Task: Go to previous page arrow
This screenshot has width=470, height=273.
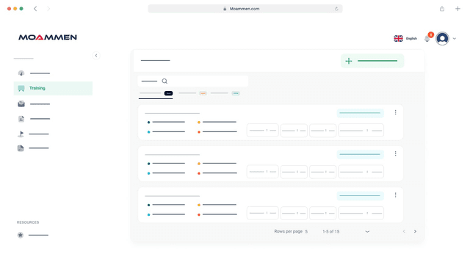Action: (x=404, y=231)
